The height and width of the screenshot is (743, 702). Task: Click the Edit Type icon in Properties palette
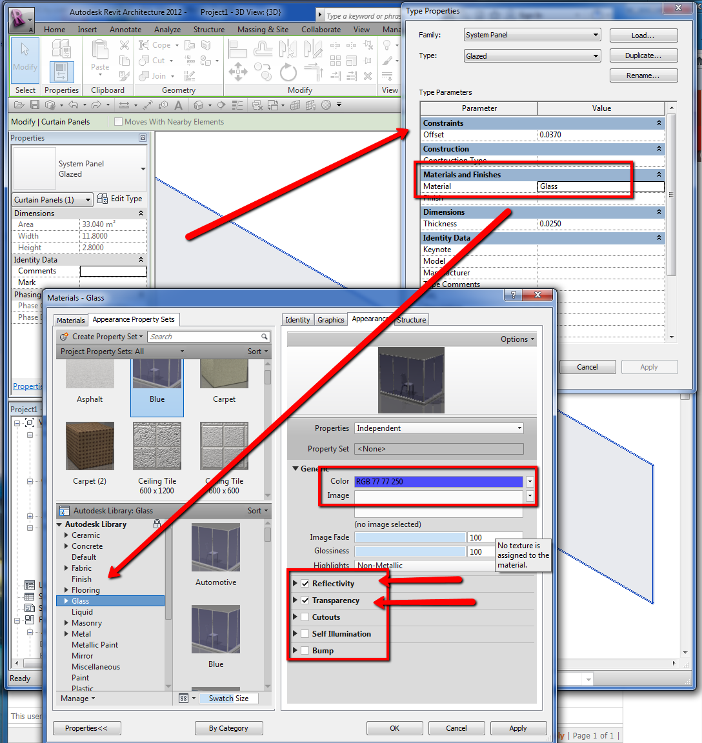tap(103, 199)
